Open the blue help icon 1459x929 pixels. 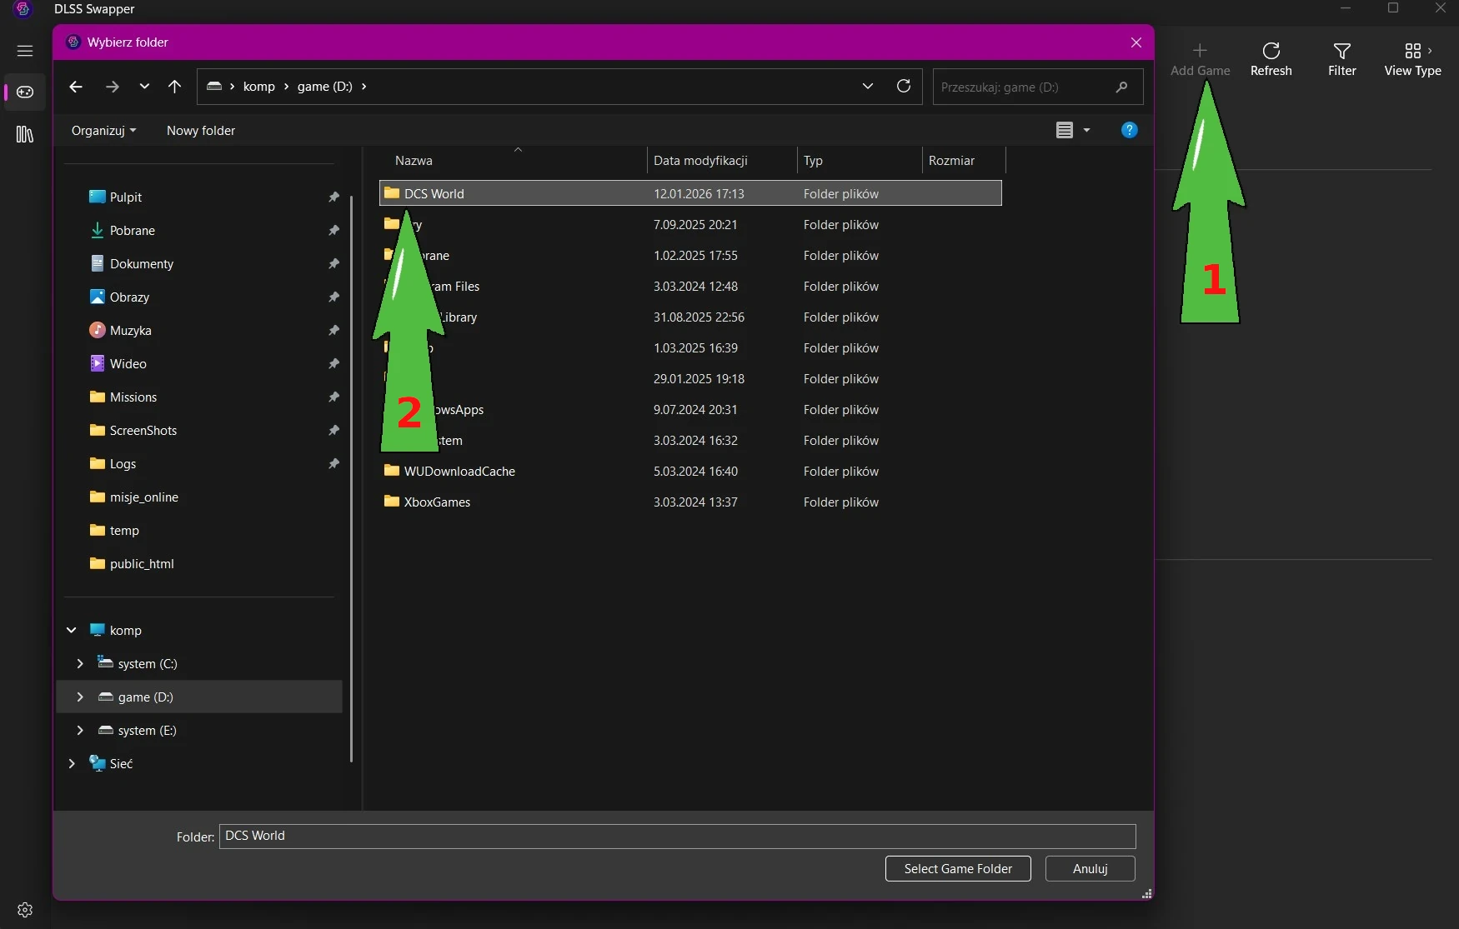pyautogui.click(x=1129, y=130)
